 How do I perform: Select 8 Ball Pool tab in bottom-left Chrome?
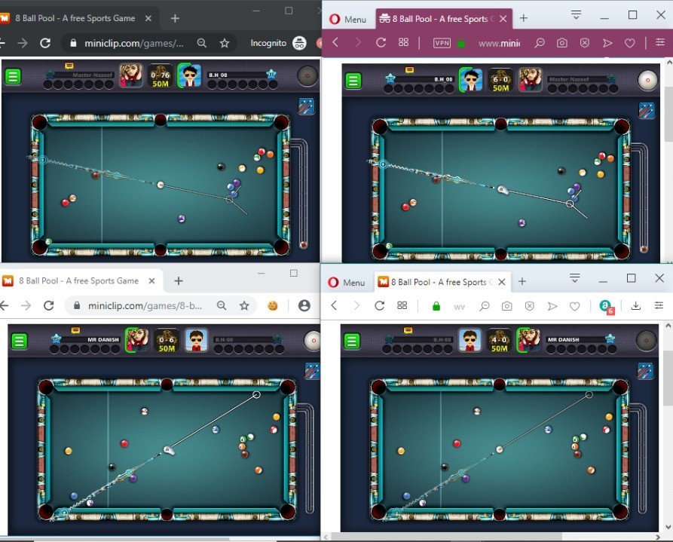tap(80, 281)
